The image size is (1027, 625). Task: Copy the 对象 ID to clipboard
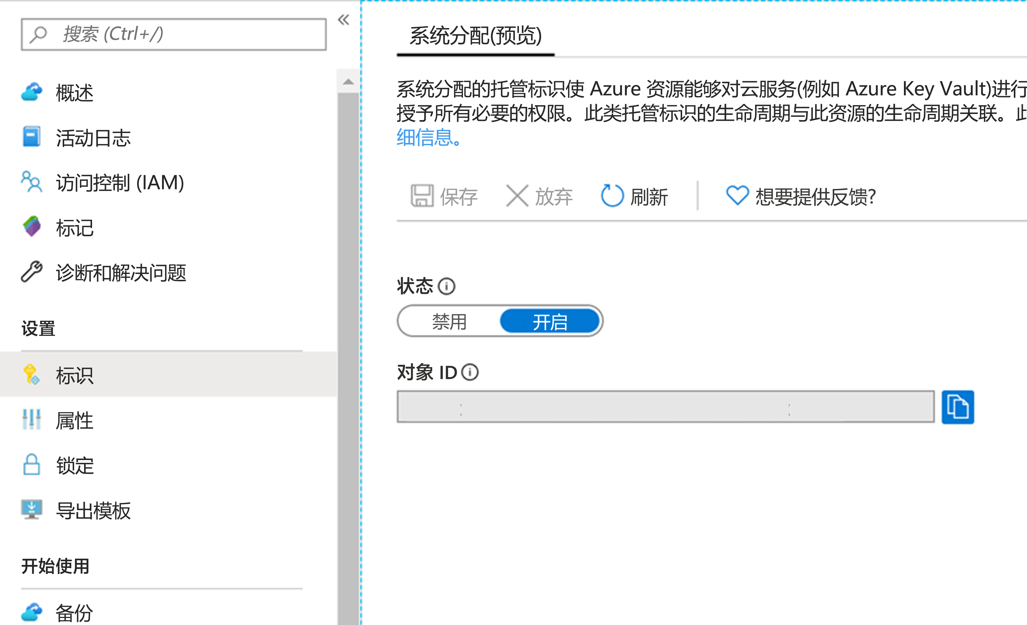coord(957,407)
